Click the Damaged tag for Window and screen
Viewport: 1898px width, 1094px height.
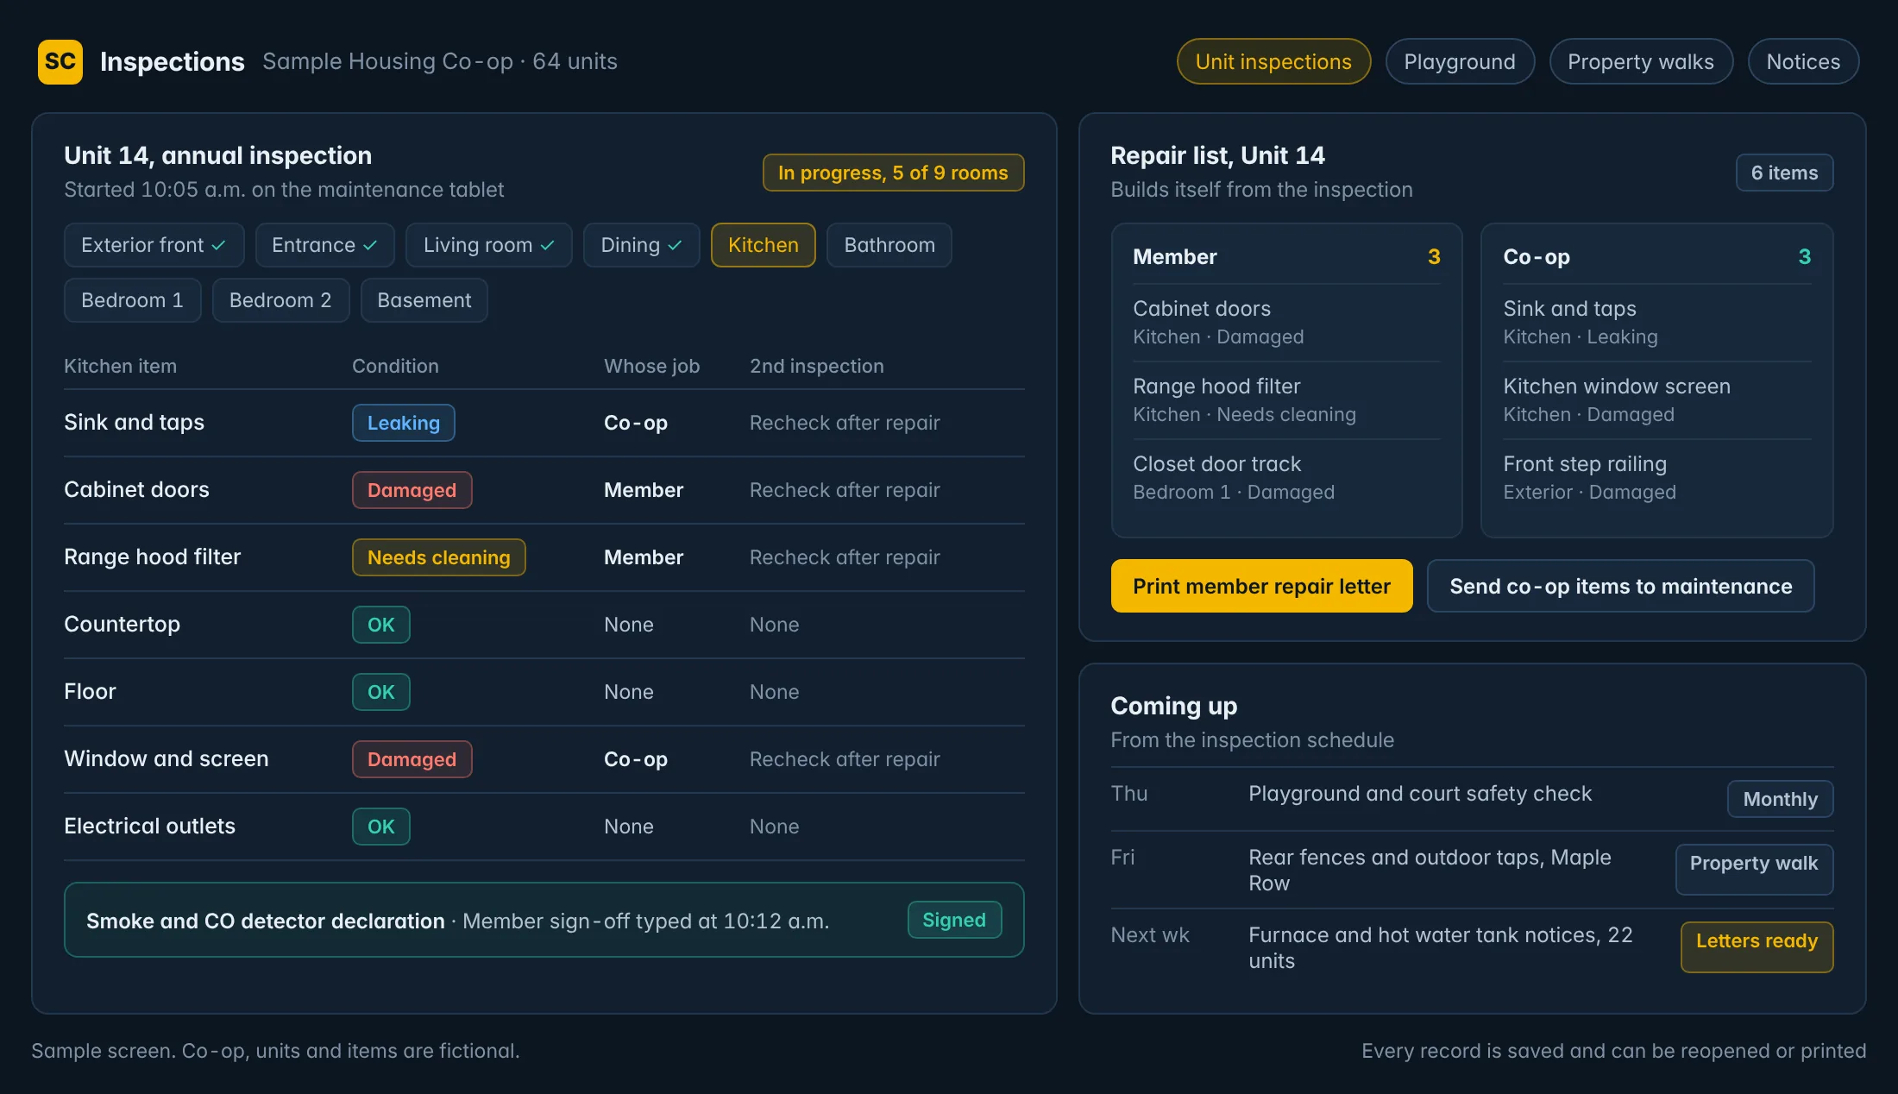(x=412, y=759)
